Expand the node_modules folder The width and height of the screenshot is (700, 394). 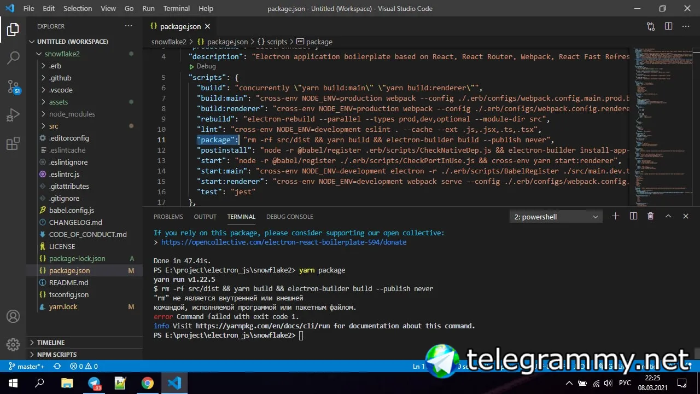coord(85,114)
